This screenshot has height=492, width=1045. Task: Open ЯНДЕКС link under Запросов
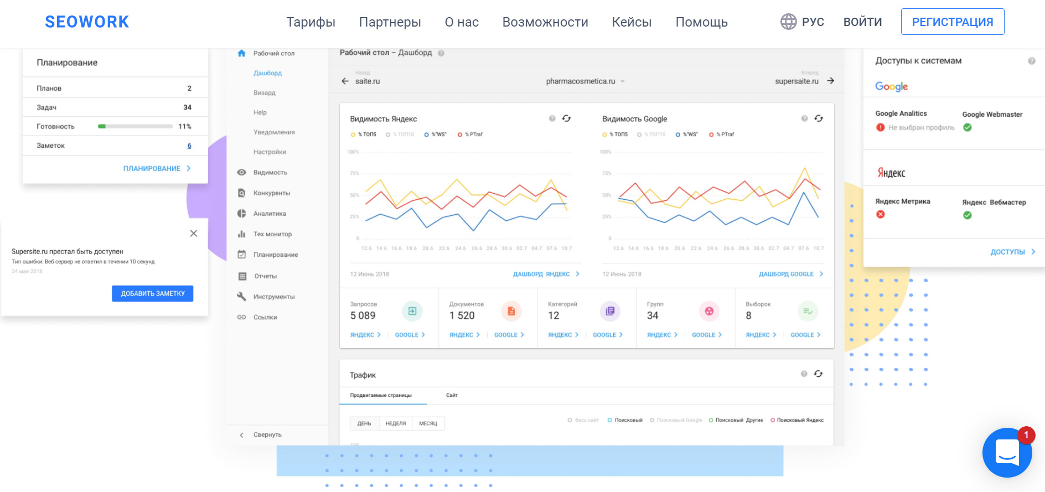(x=365, y=335)
